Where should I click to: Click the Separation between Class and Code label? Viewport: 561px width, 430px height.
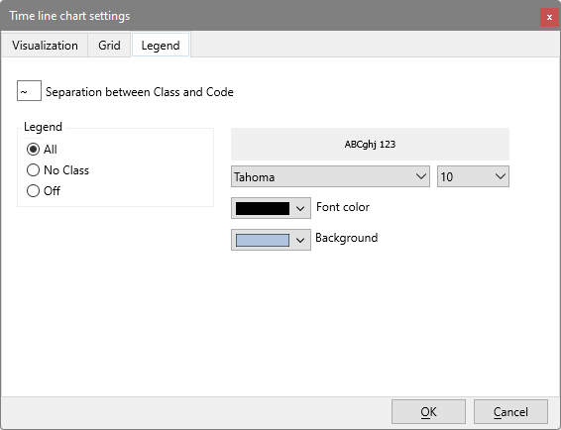tap(140, 92)
